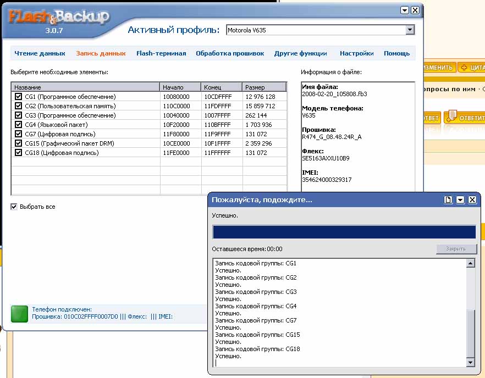This screenshot has width=485, height=378.
Task: Toggle the 'Выбрать все' checkbox
Action: (x=14, y=207)
